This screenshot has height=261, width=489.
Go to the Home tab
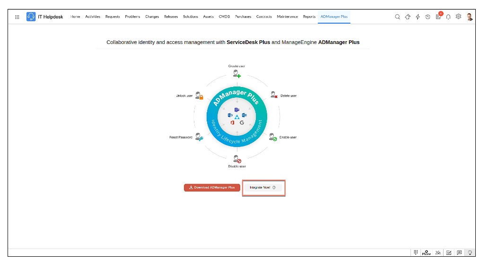click(75, 17)
